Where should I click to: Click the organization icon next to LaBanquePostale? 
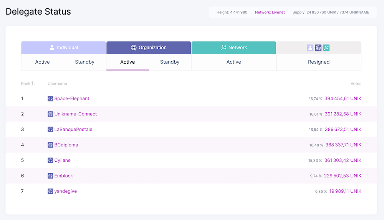pos(50,130)
